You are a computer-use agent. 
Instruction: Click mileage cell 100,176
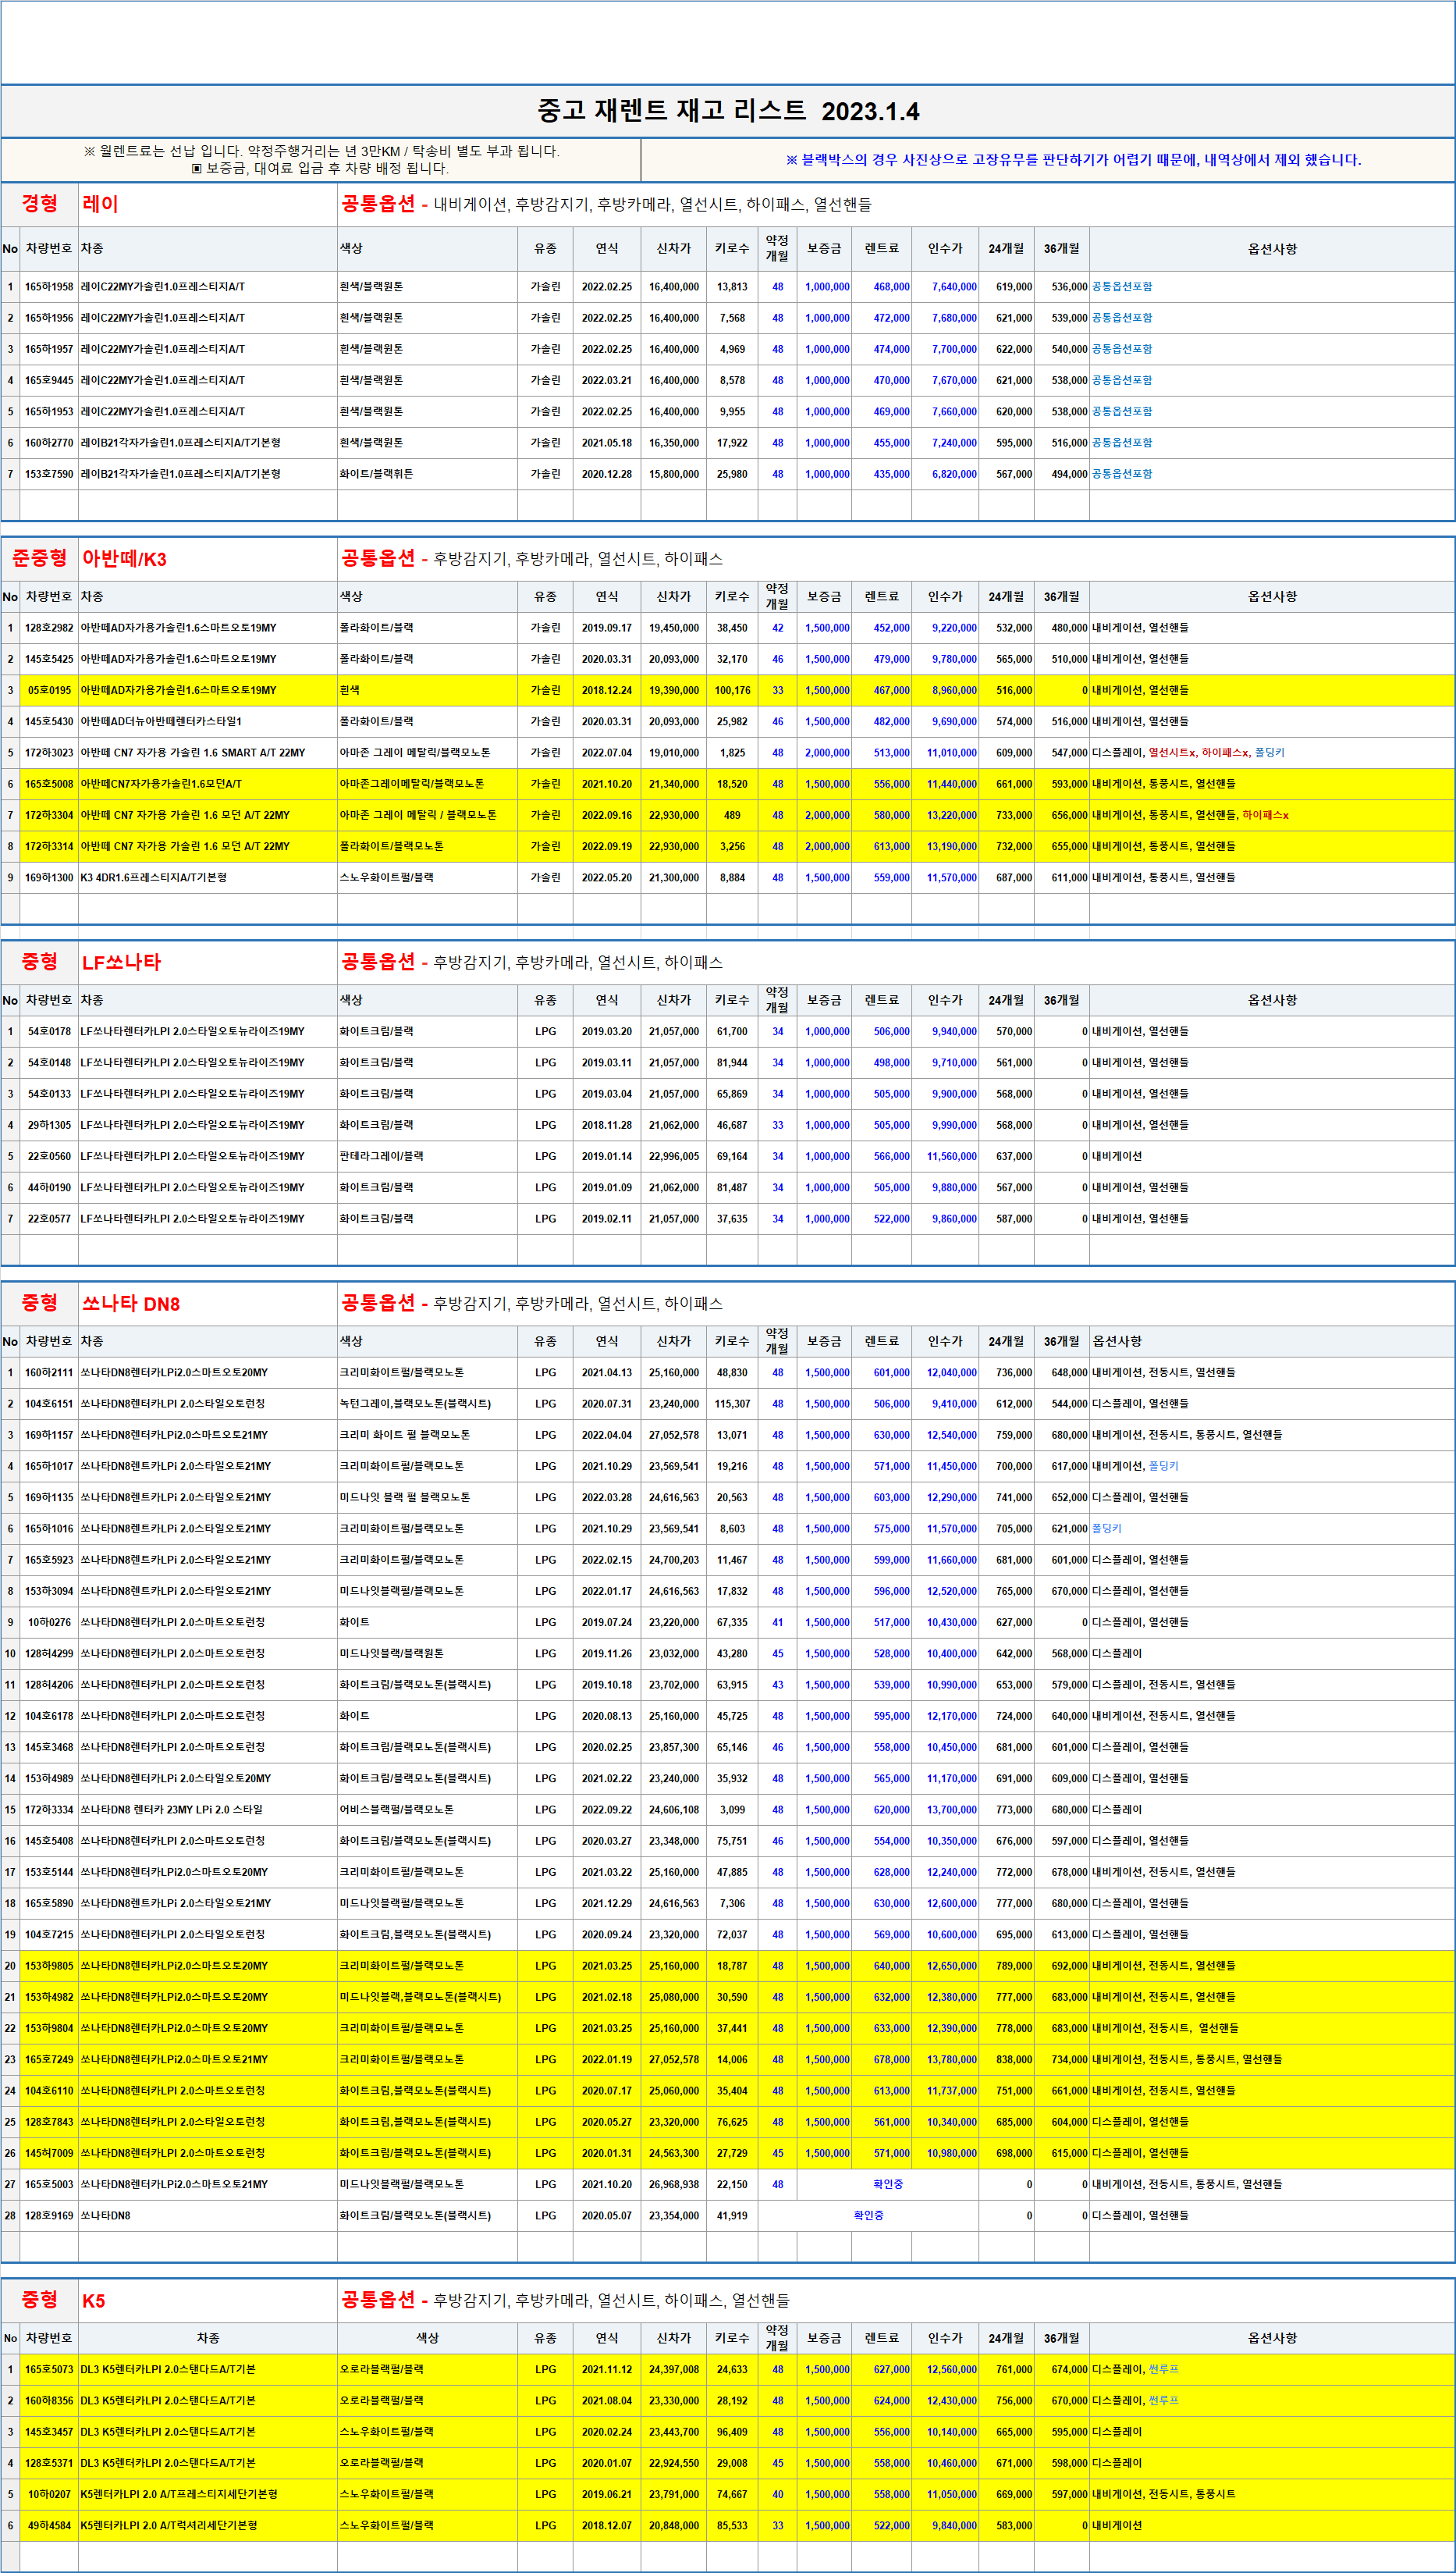coord(732,690)
